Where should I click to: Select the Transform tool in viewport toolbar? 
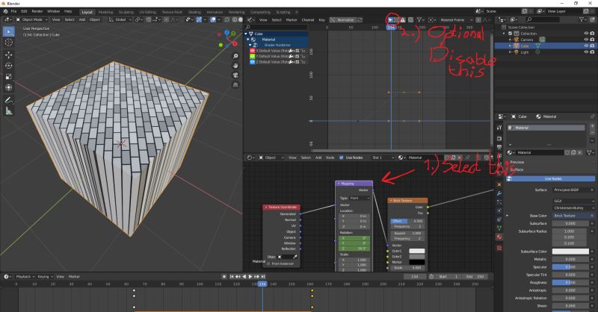9,87
